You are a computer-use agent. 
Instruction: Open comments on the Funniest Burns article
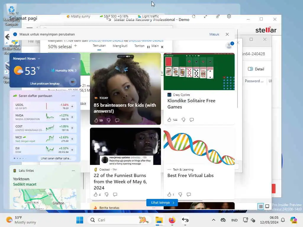tap(115, 194)
